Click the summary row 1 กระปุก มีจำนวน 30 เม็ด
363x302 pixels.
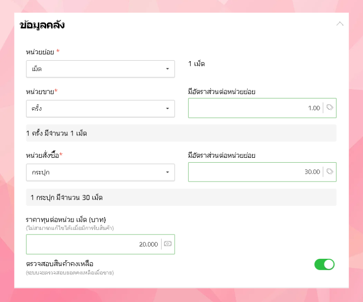181,198
